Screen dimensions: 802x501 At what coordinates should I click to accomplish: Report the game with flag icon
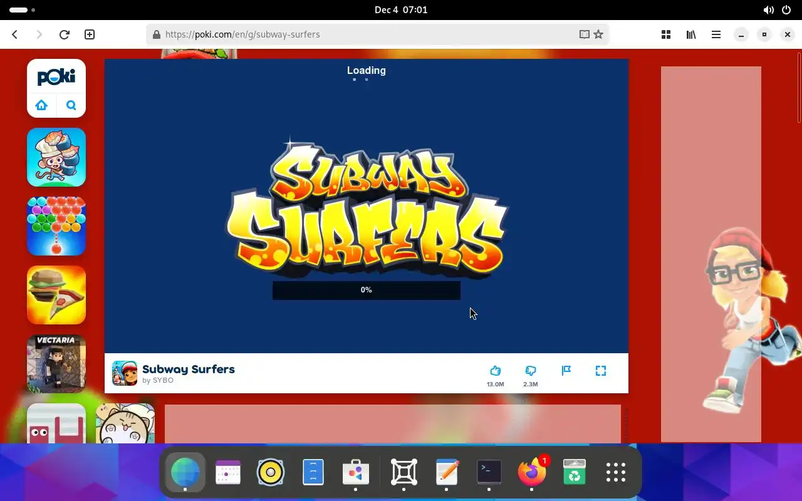pos(566,371)
